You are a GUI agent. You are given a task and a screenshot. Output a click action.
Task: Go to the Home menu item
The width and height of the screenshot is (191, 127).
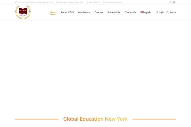pyautogui.click(x=53, y=12)
